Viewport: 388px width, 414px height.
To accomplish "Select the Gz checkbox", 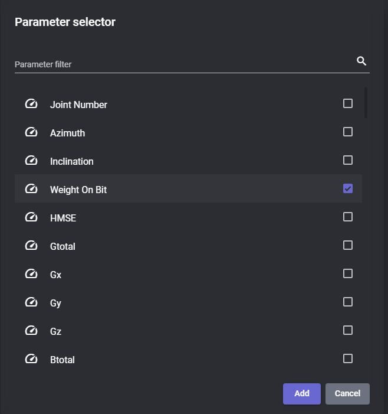I will pyautogui.click(x=348, y=330).
